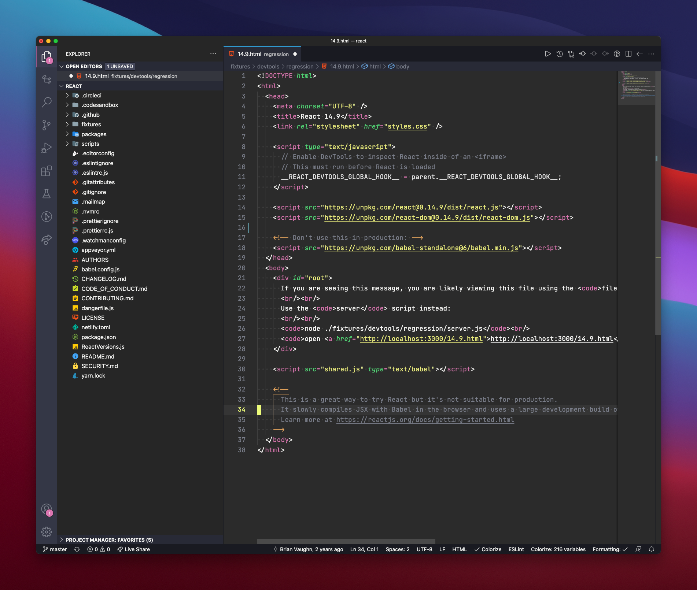Change indentation from Spaces: 2

coord(398,549)
